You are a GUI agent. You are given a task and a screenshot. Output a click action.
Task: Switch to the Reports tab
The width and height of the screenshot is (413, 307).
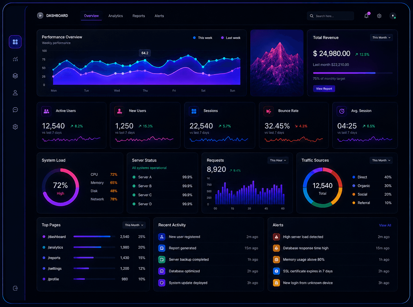[x=139, y=16]
